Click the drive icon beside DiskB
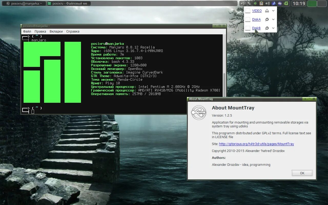328x205 pixels. point(248,28)
